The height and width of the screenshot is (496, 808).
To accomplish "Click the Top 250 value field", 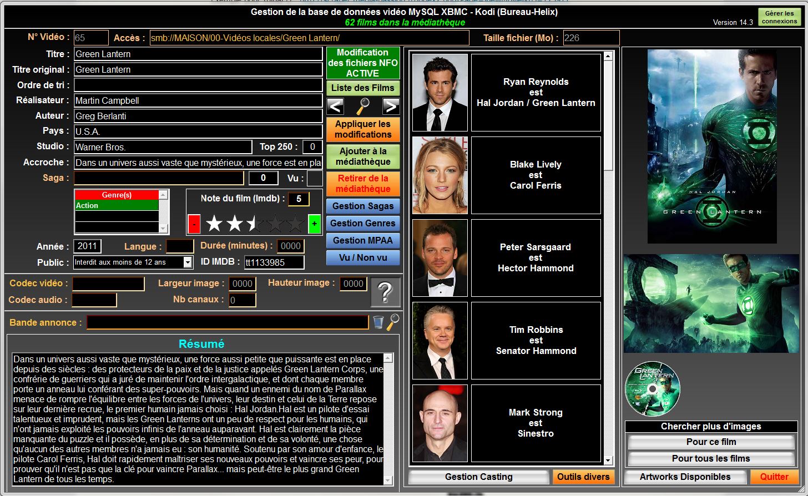I will 312,147.
